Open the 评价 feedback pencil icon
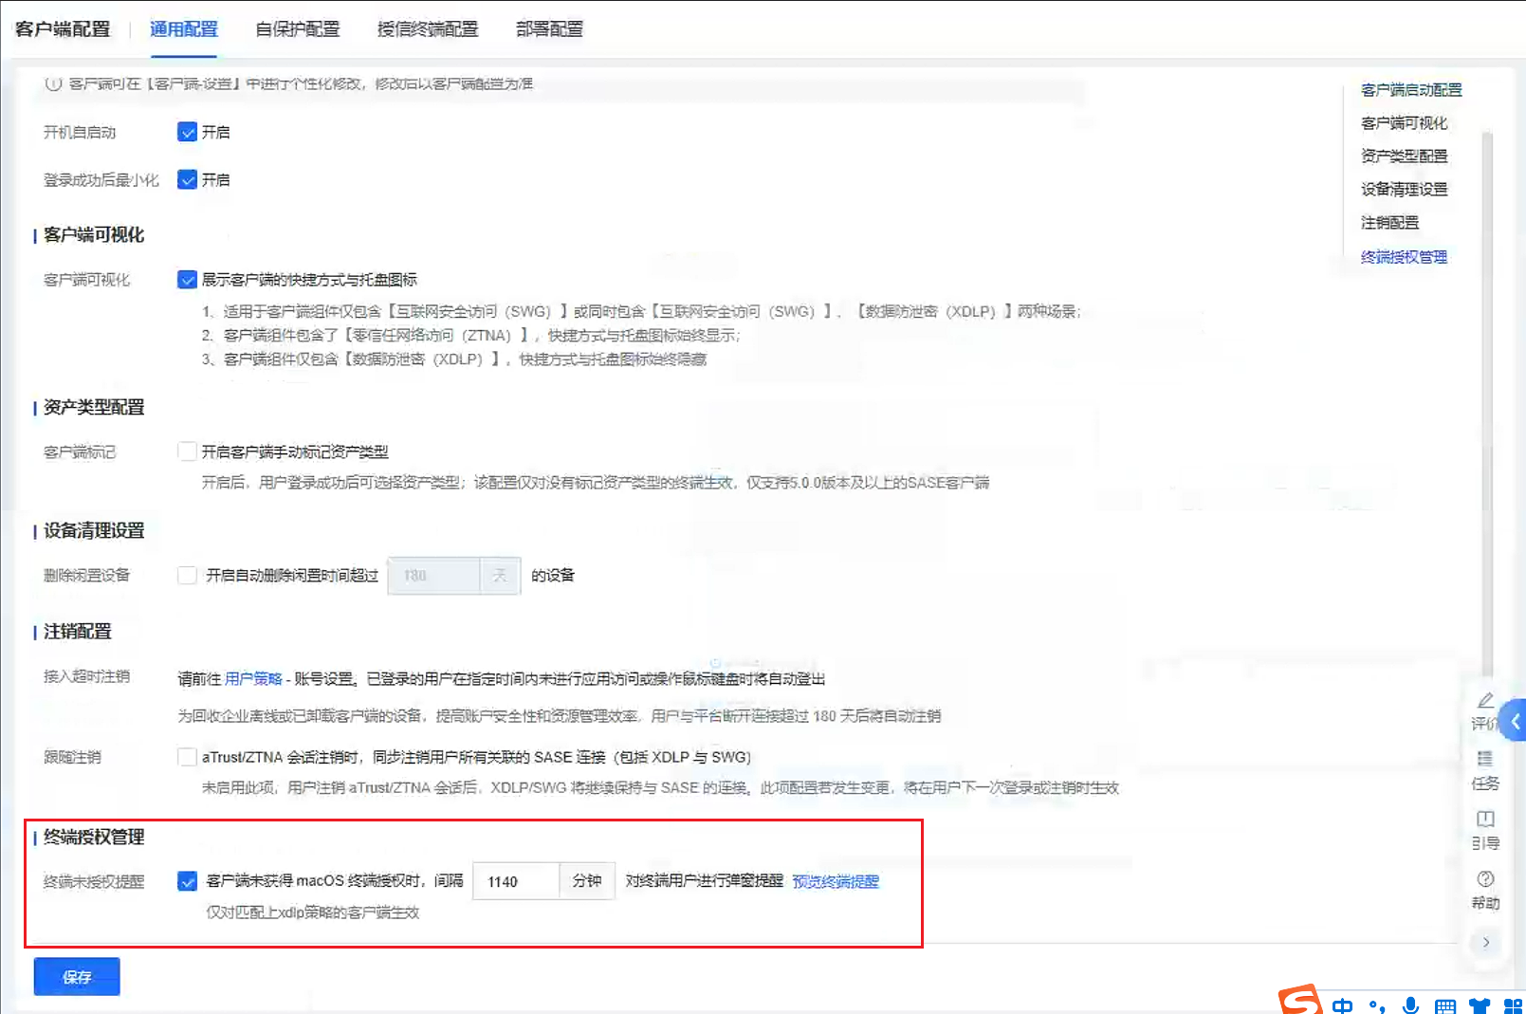This screenshot has width=1526, height=1014. (1485, 701)
